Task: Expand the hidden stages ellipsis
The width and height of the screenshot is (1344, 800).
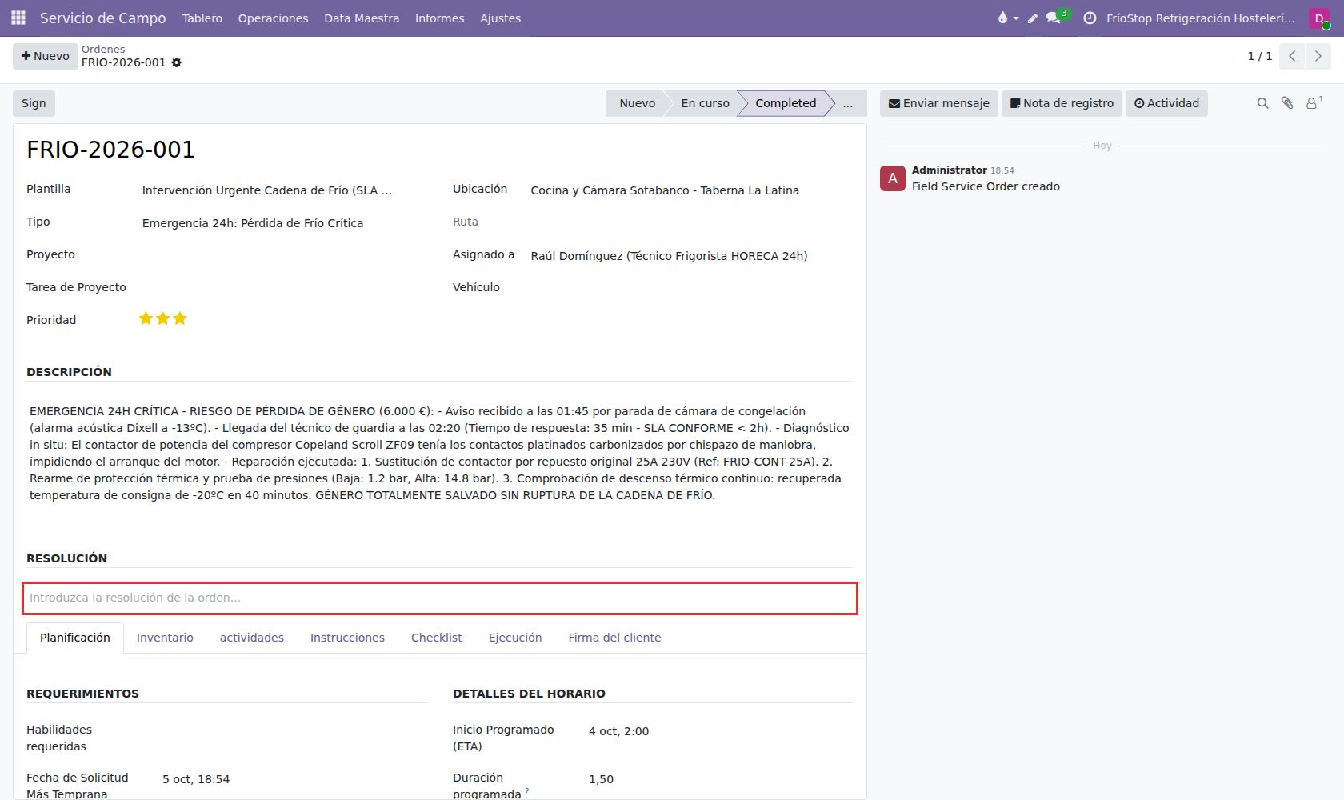Action: pyautogui.click(x=848, y=103)
